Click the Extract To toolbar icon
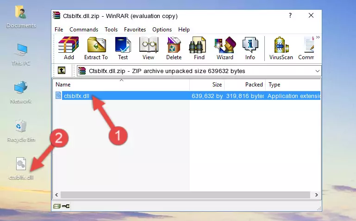 (96, 48)
